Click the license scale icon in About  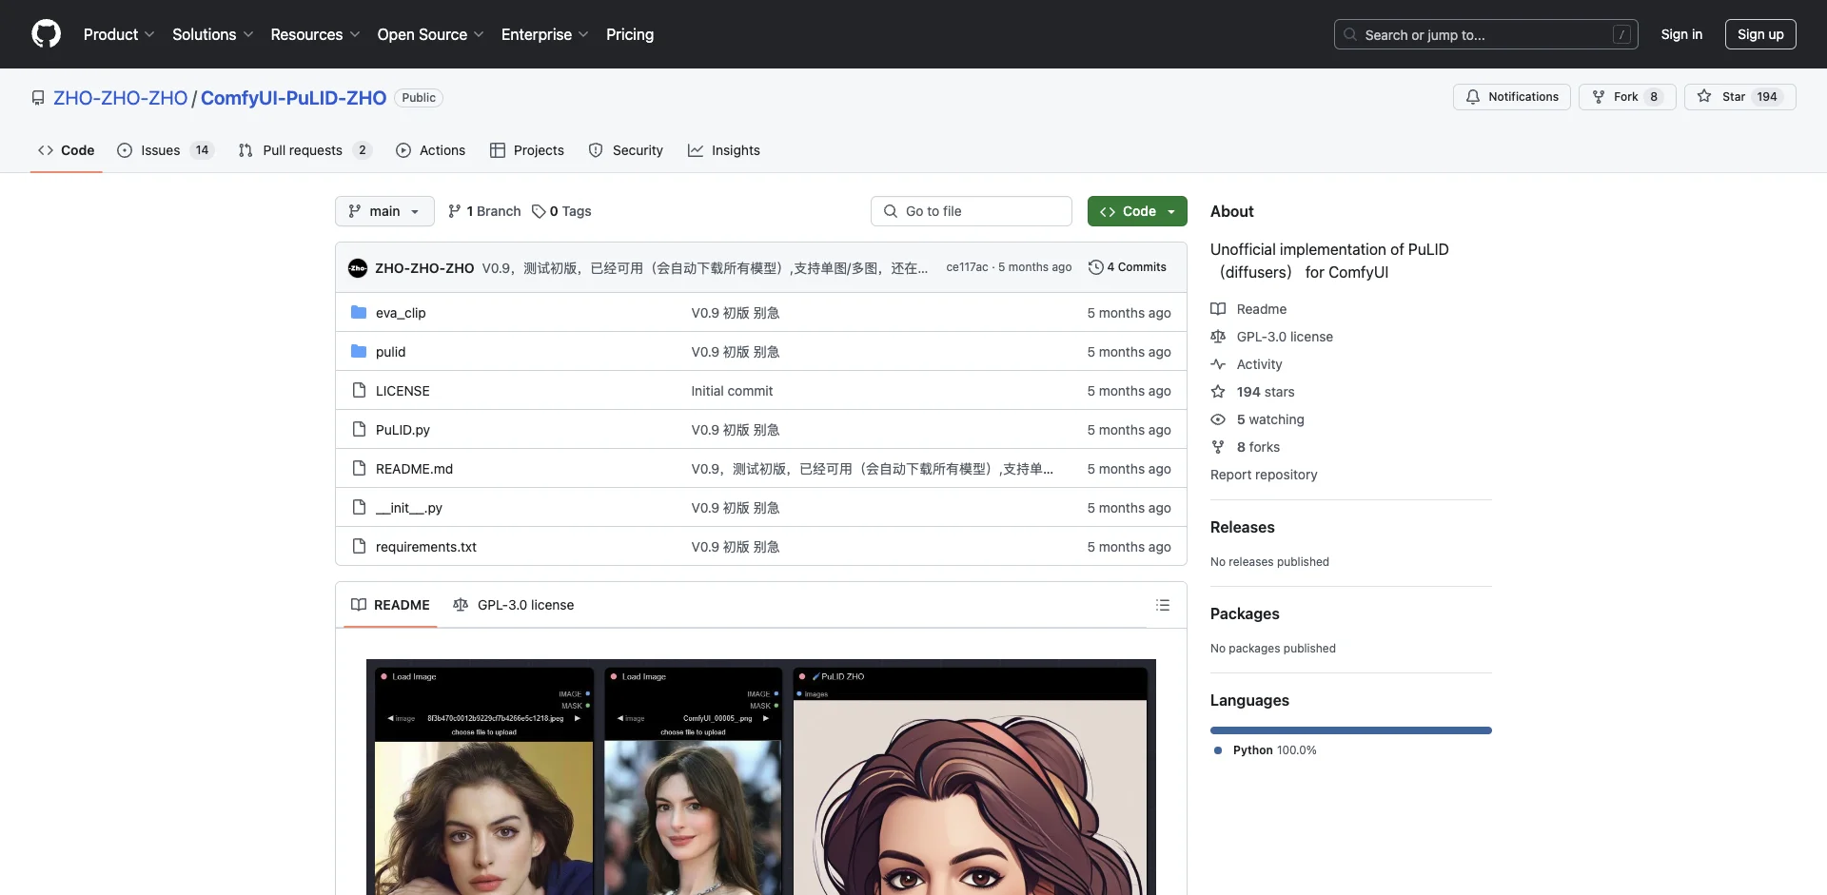point(1218,337)
